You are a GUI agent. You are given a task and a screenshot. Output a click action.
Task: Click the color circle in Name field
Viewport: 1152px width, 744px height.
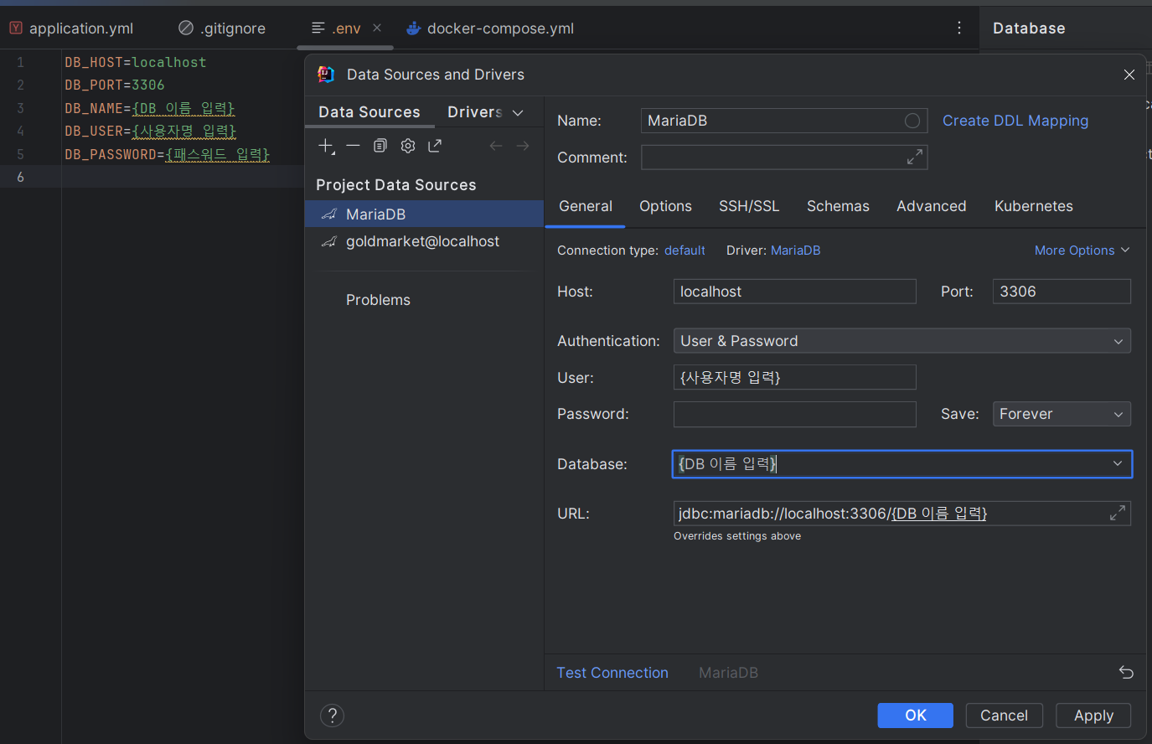[x=912, y=121]
